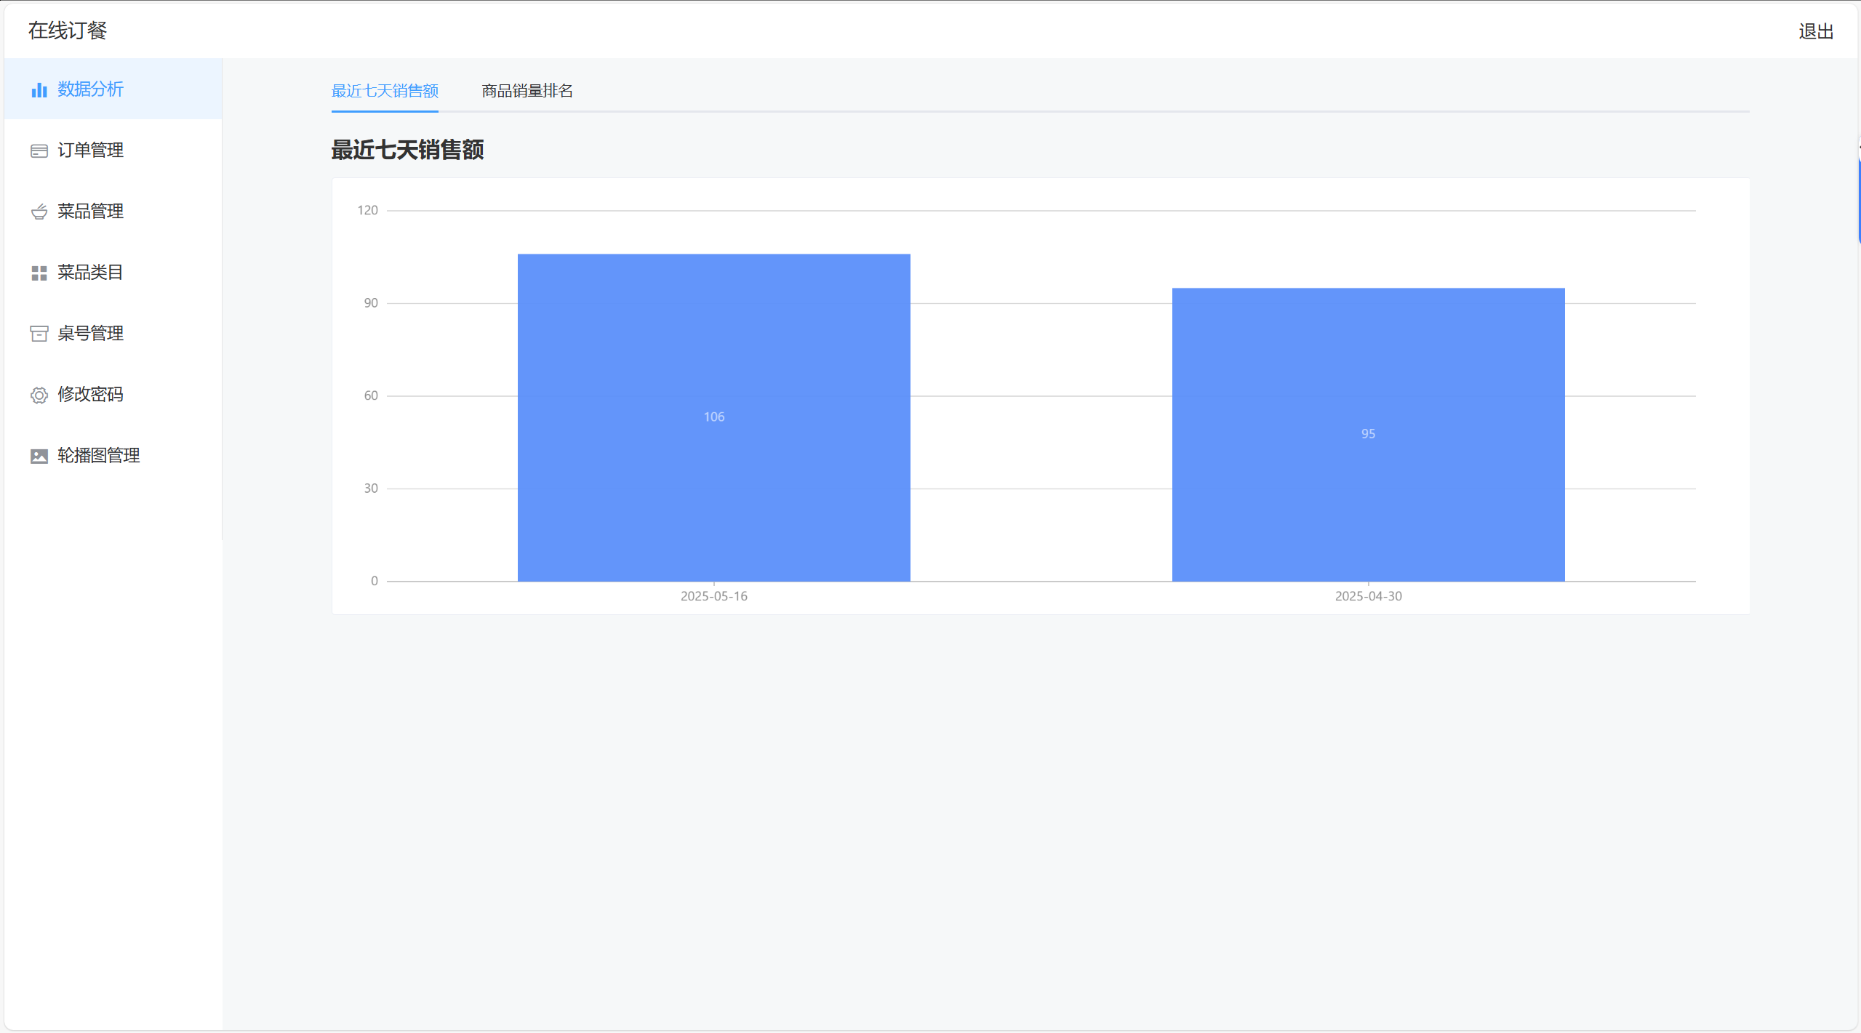Go to 菜品类目 in the sidebar

pyautogui.click(x=90, y=273)
